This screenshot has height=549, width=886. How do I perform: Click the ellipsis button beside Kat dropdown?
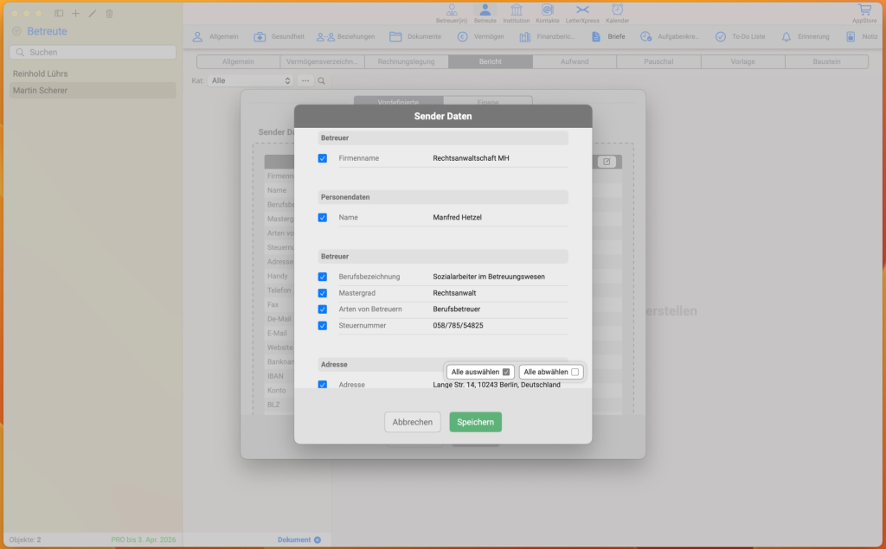305,80
